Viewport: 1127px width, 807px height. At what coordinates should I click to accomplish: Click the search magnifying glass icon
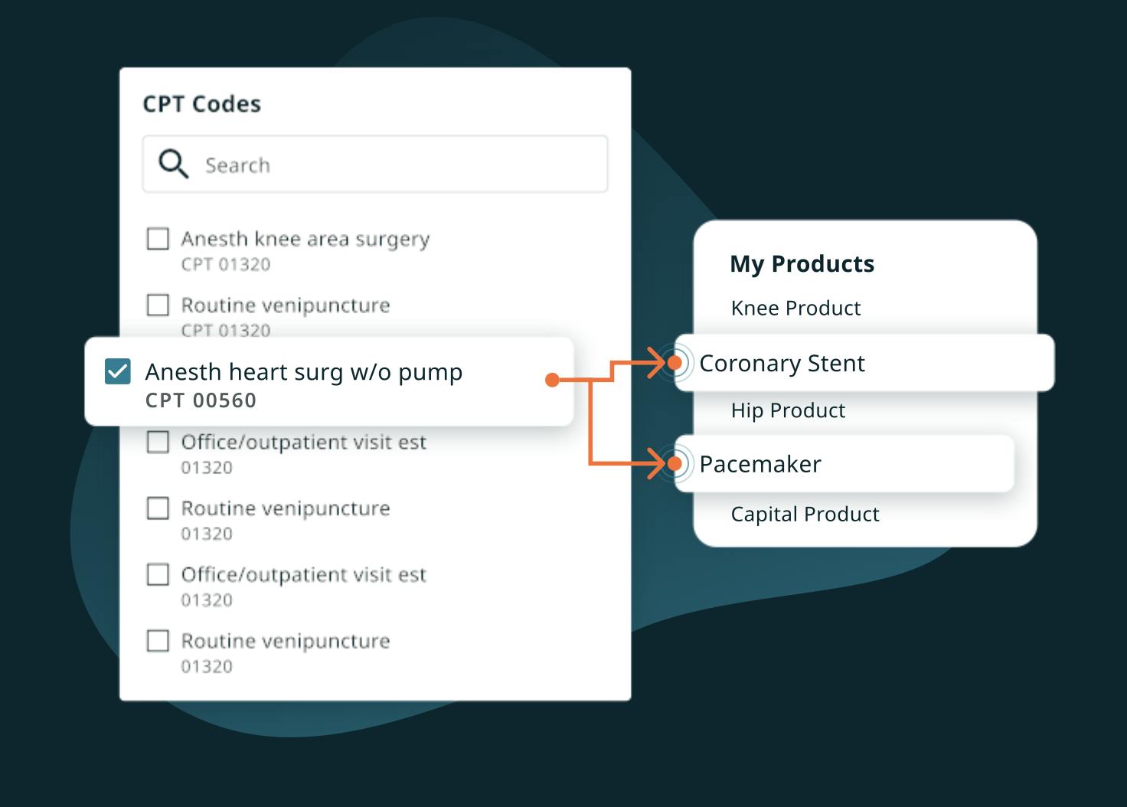pyautogui.click(x=173, y=163)
